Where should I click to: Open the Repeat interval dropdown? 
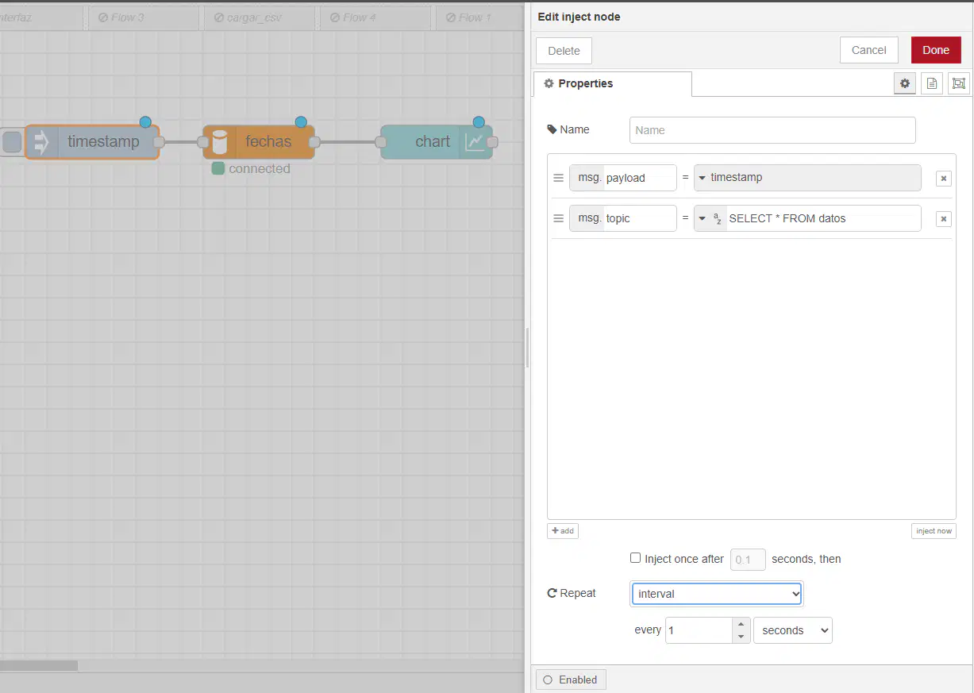tap(716, 594)
